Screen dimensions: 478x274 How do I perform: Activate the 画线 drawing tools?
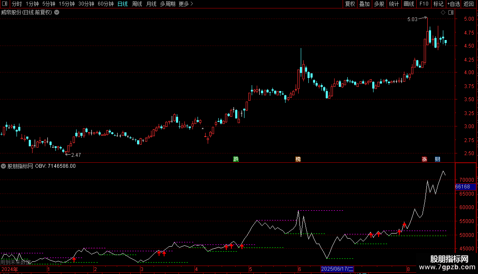coord(409,4)
